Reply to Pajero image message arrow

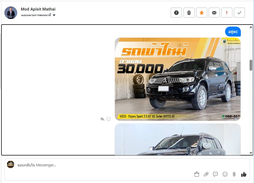point(102,119)
